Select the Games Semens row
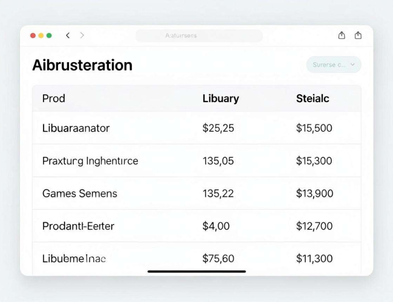This screenshot has height=302, width=393. (197, 193)
